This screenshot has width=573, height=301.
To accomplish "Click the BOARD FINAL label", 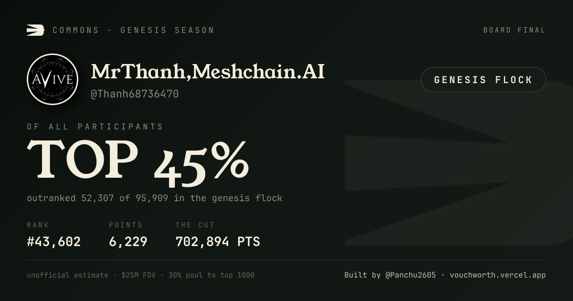I will (x=514, y=30).
